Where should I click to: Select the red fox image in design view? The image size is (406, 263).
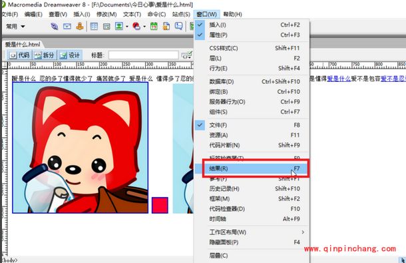tap(81, 148)
